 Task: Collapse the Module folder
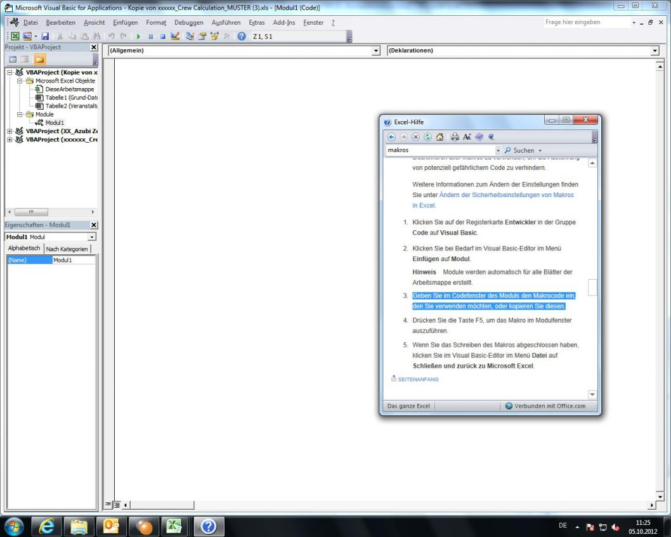click(20, 114)
